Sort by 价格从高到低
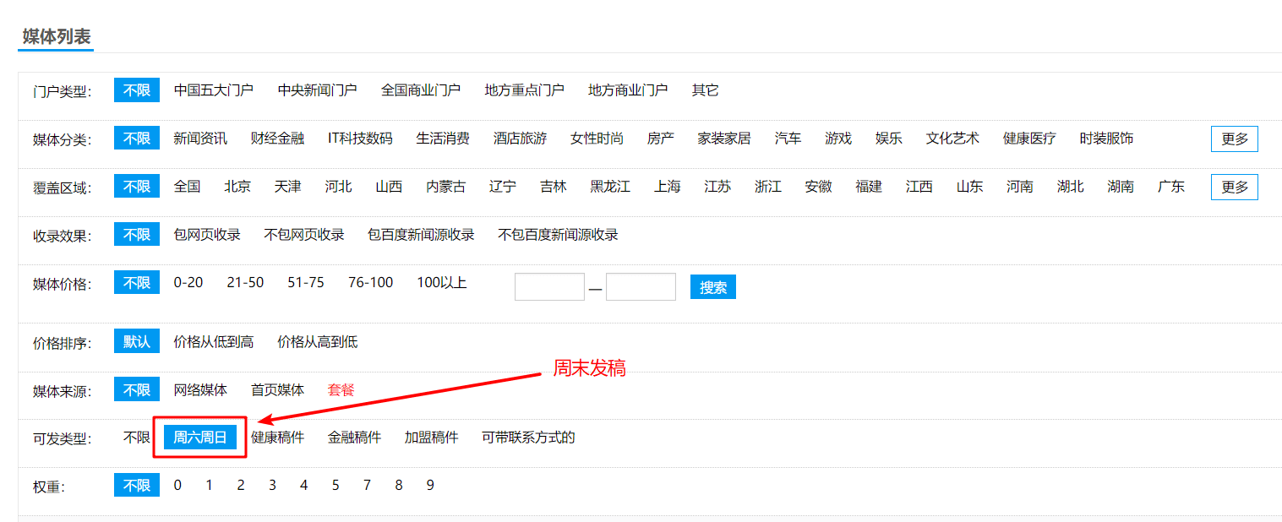The image size is (1282, 522). [x=317, y=342]
